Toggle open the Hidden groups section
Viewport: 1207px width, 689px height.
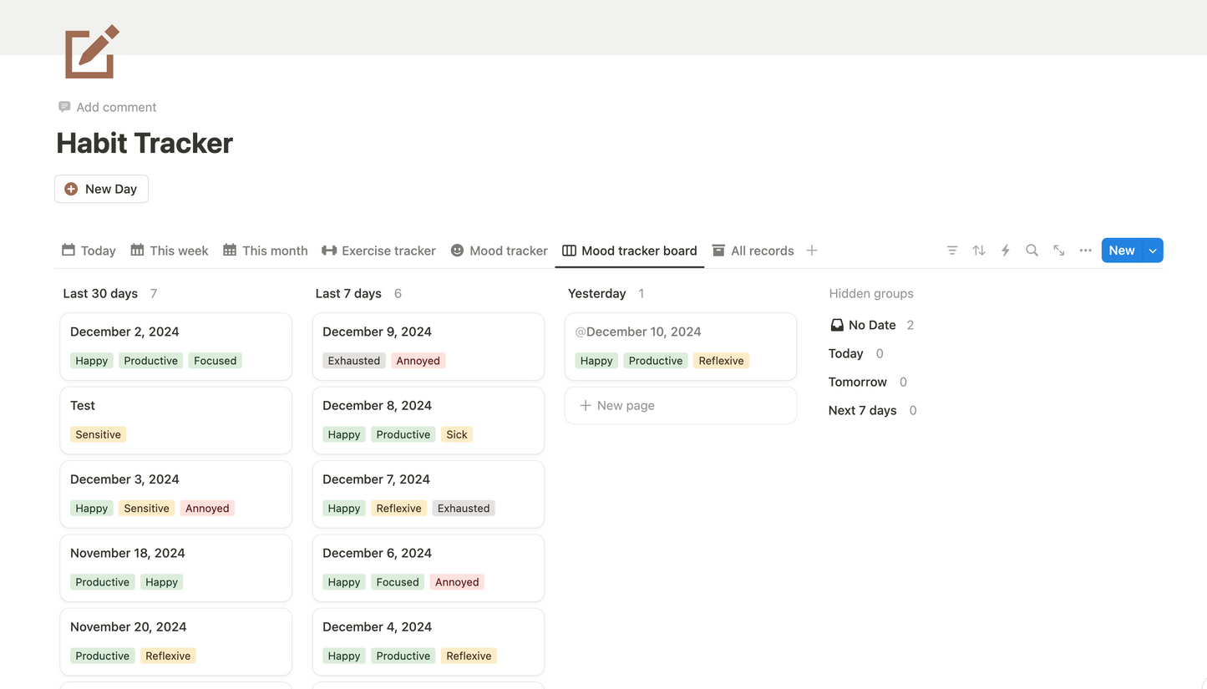[x=871, y=293]
